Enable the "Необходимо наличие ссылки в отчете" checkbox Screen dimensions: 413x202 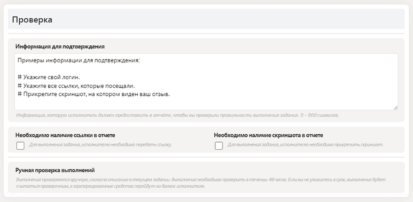(x=20, y=146)
